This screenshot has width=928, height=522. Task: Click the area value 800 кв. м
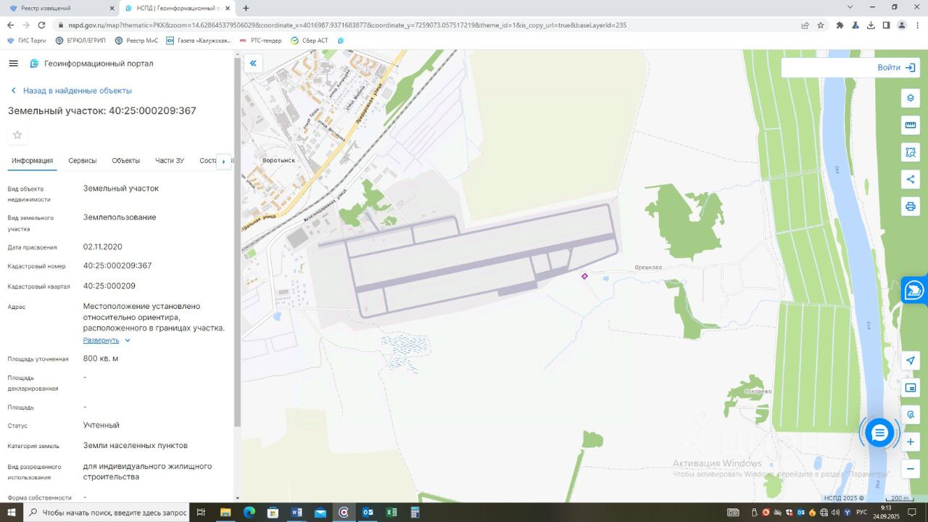click(x=101, y=358)
